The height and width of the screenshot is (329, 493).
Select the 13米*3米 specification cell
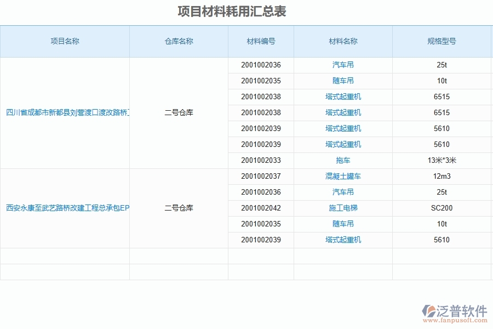pos(442,160)
